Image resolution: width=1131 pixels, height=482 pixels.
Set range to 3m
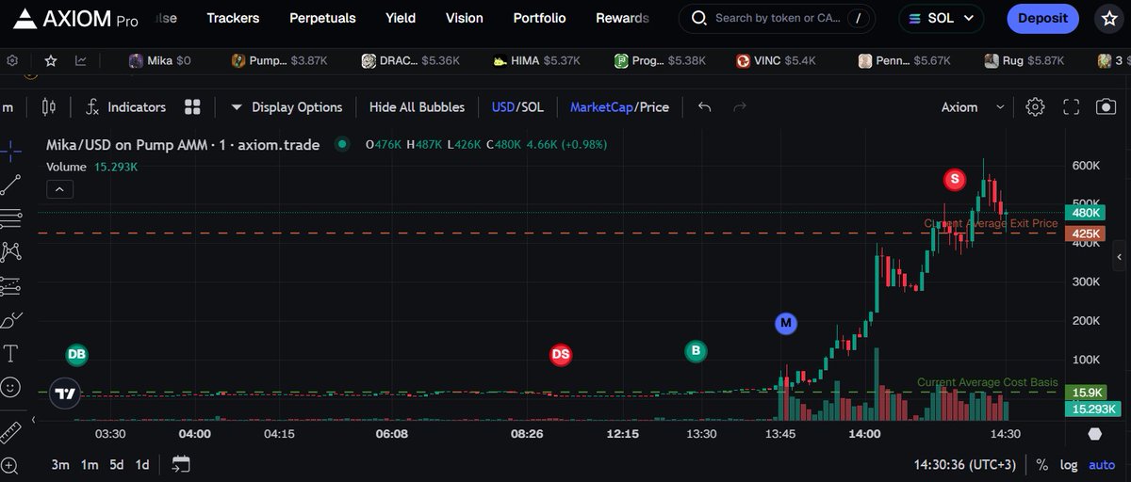coord(60,464)
